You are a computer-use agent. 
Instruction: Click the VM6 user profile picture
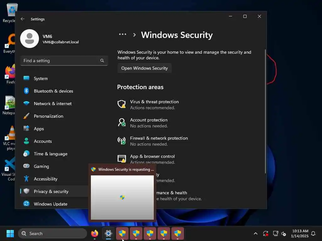coord(30,39)
